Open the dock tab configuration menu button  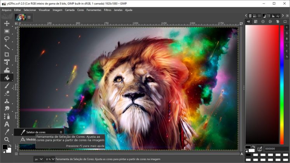(287, 16)
